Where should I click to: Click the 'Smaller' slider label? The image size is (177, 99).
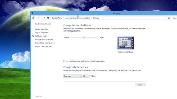tap(66, 38)
